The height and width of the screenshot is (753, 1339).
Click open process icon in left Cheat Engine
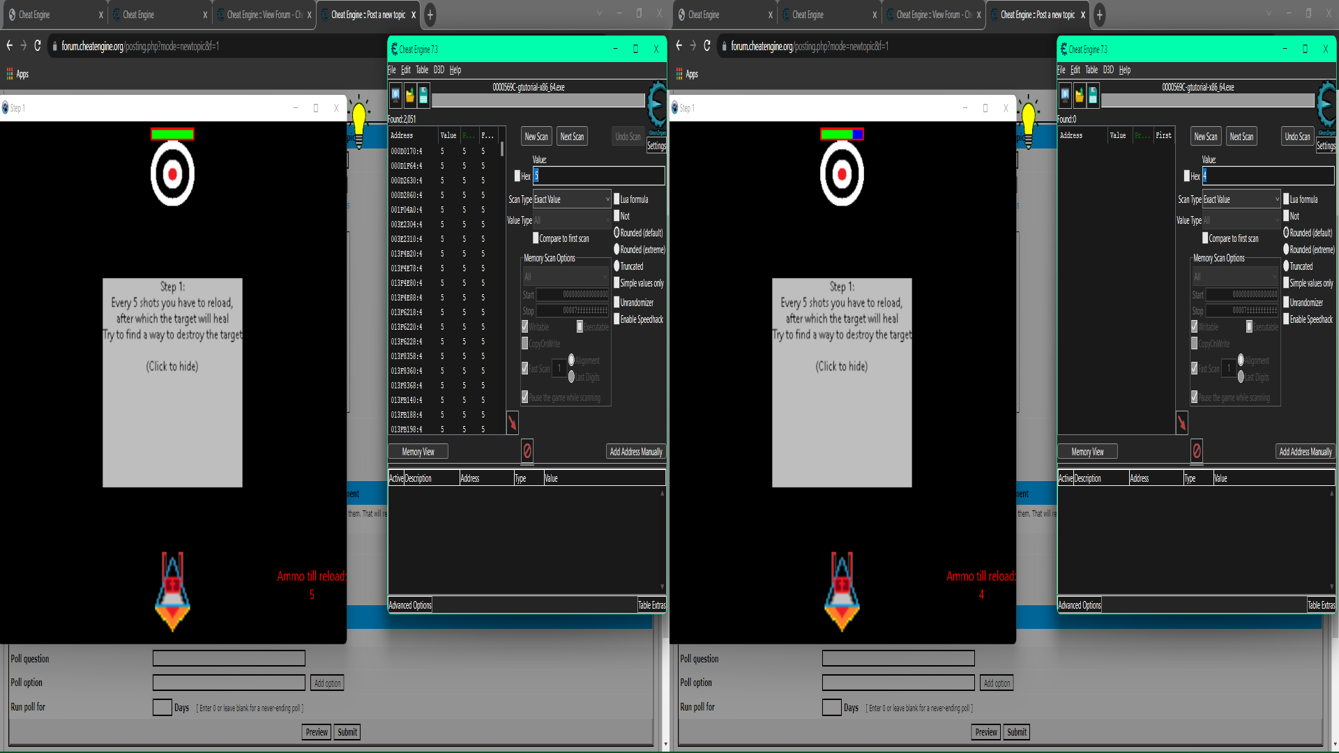pyautogui.click(x=395, y=95)
